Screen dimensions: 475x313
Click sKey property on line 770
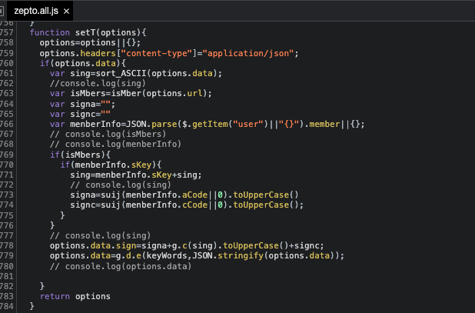point(141,165)
